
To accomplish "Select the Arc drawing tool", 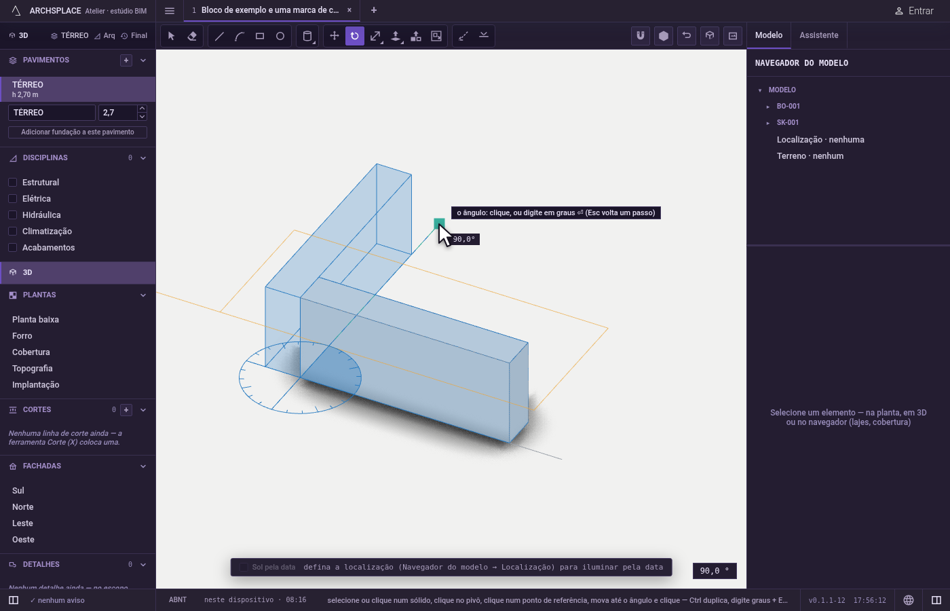I will point(240,36).
